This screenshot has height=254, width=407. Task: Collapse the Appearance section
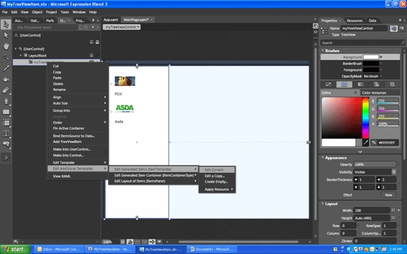click(x=322, y=158)
